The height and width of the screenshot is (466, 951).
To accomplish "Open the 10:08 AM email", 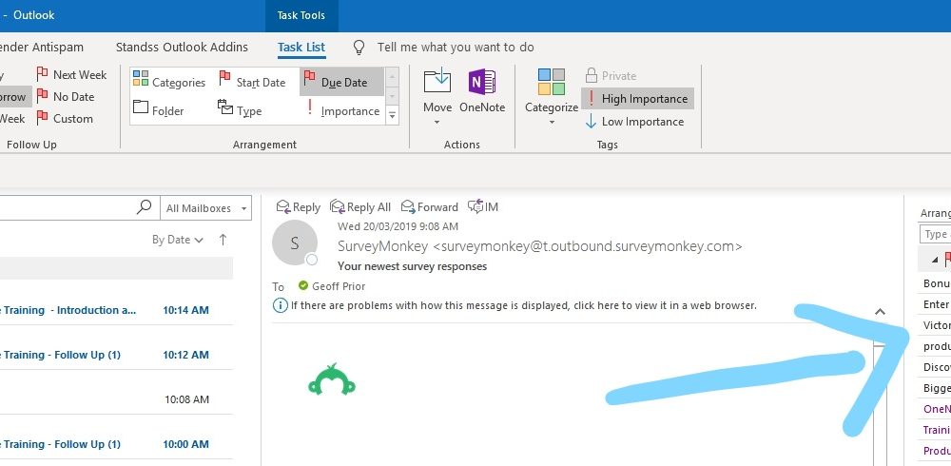I will pyautogui.click(x=116, y=399).
